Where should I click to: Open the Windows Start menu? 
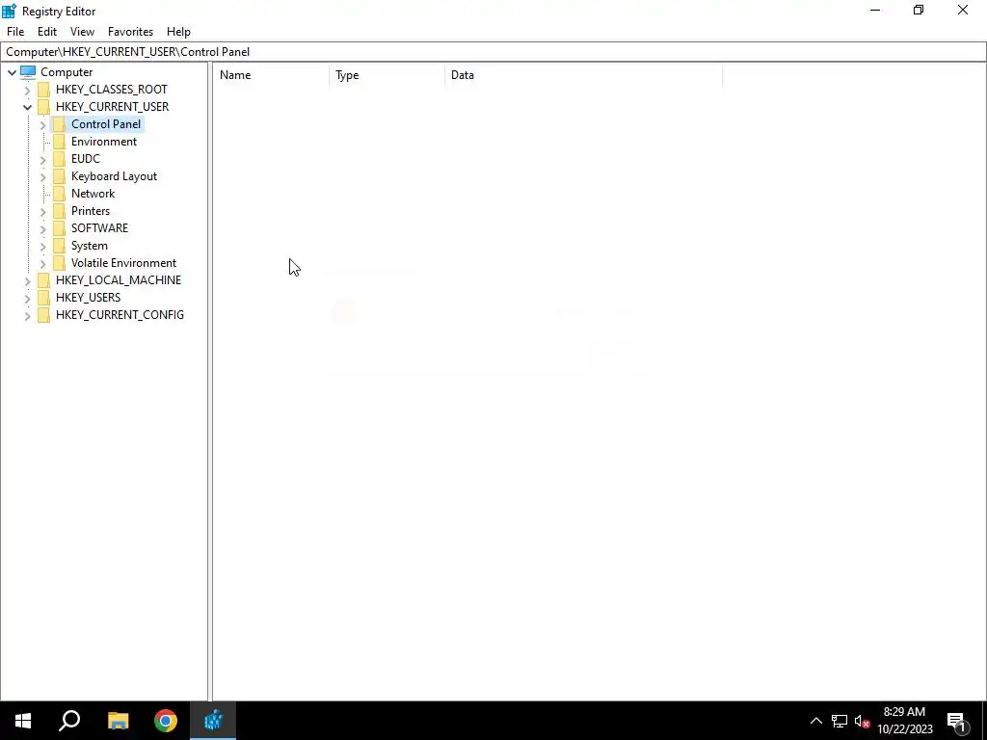pyautogui.click(x=23, y=721)
